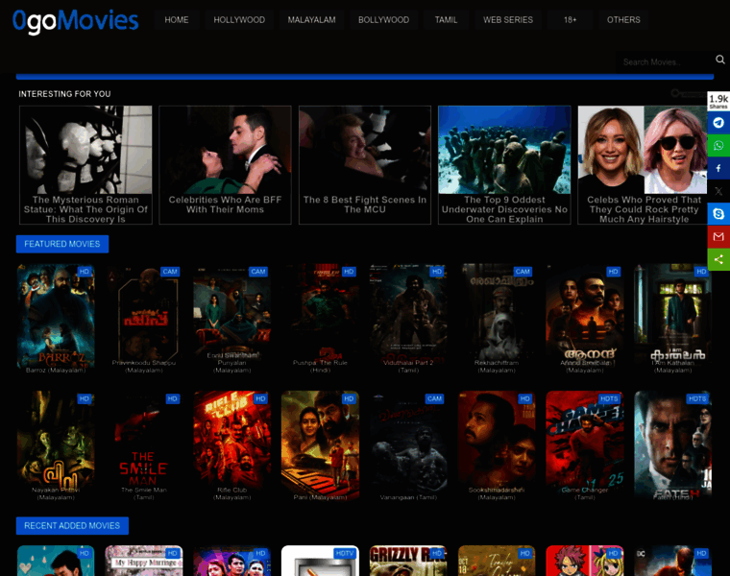Viewport: 730px width, 576px height.
Task: Open 8 Best Fight Scenes MCU article
Action: (365, 165)
